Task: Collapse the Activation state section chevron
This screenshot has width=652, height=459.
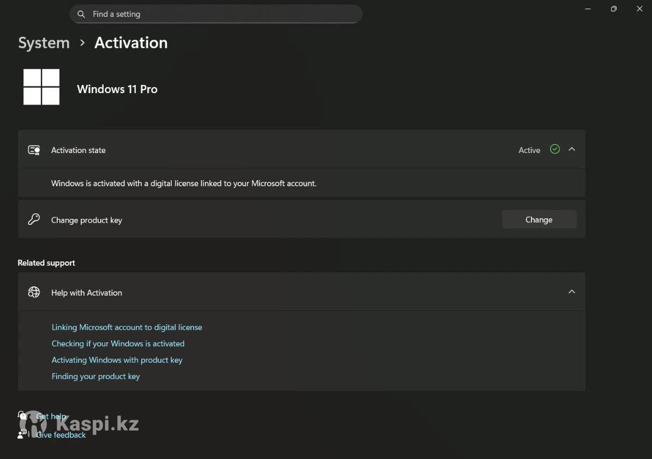Action: (x=572, y=149)
